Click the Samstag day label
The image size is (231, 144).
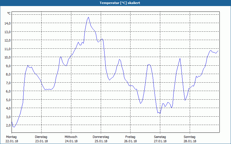(x=160, y=137)
